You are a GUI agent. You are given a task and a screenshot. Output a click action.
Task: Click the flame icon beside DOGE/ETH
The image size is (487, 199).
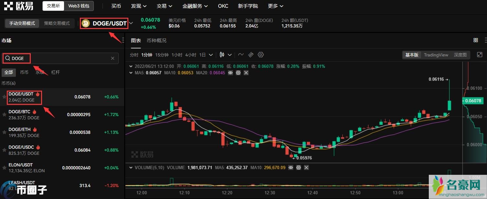pos(35,130)
